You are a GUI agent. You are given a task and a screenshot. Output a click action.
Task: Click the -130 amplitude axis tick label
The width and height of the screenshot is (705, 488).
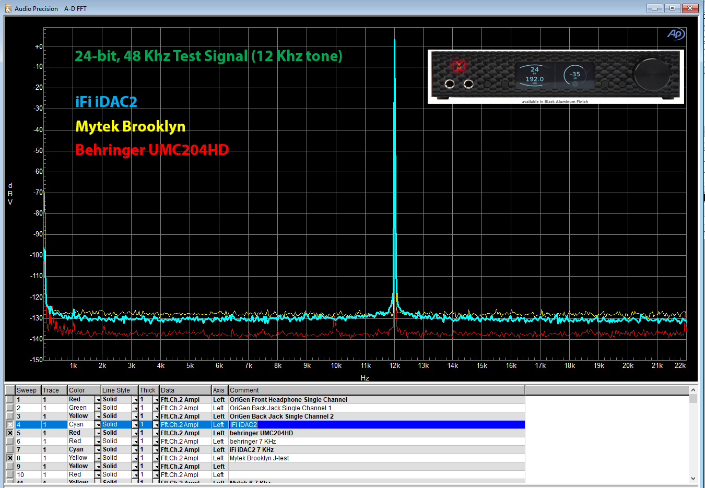click(x=36, y=318)
